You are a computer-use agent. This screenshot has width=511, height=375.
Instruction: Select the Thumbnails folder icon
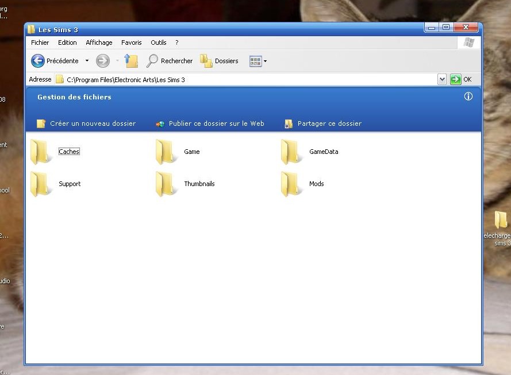(x=166, y=184)
